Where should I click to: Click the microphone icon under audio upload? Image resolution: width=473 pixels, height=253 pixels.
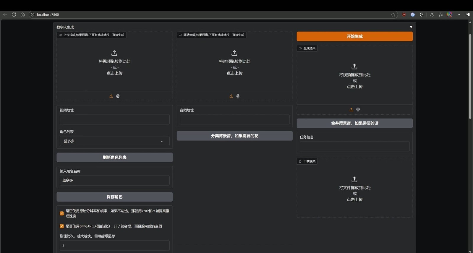(x=238, y=96)
